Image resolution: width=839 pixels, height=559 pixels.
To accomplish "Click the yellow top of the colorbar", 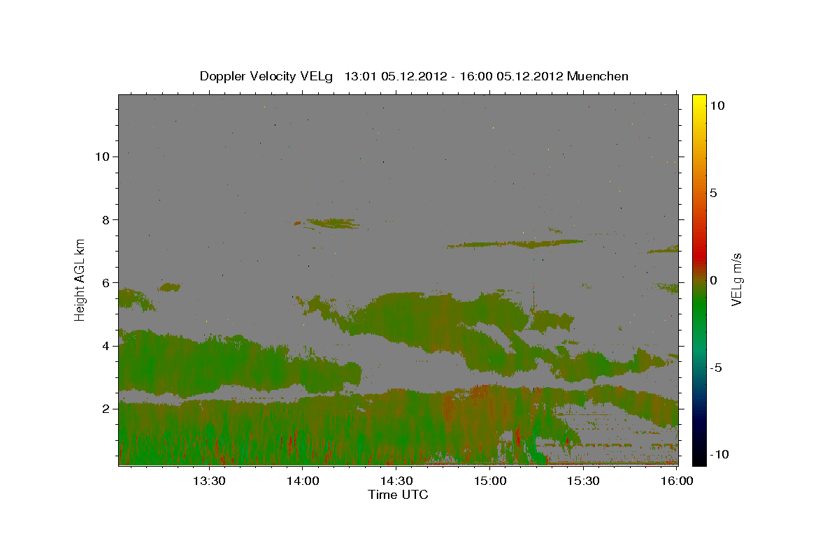I will coord(698,101).
